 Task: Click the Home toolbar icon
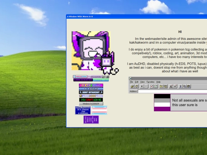(136, 86)
